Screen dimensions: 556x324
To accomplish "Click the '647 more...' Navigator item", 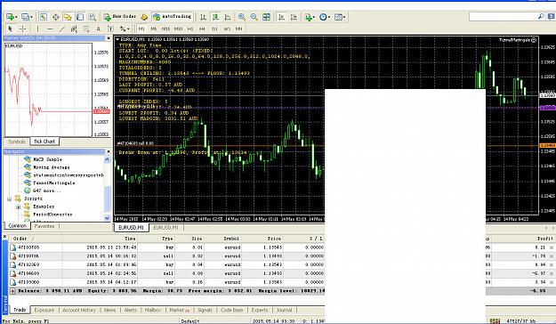I will click(x=47, y=190).
